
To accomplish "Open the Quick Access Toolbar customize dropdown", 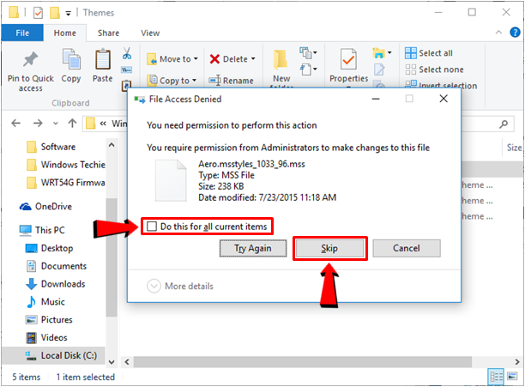I will tap(68, 14).
